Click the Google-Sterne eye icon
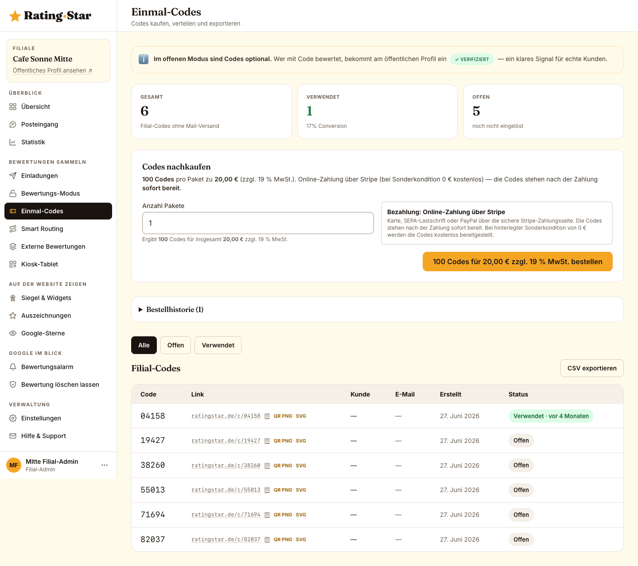This screenshot has height=566, width=638. (13, 333)
